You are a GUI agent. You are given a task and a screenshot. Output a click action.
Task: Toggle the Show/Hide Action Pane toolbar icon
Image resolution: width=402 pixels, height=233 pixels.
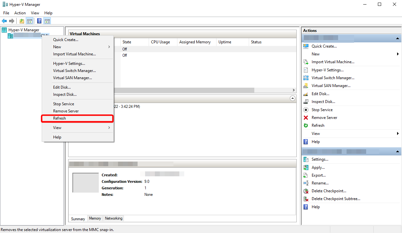click(x=47, y=21)
